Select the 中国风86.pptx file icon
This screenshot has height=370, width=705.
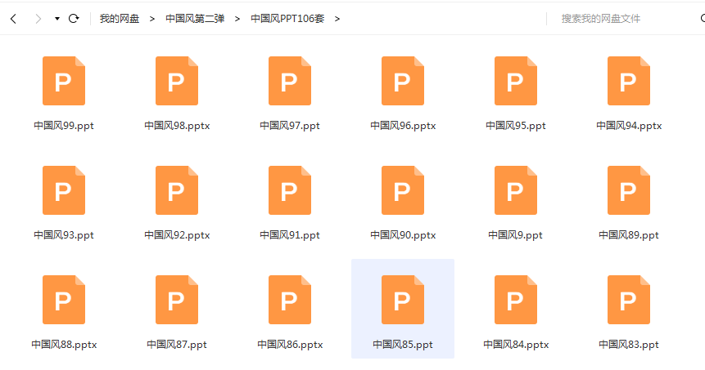pyautogui.click(x=290, y=300)
